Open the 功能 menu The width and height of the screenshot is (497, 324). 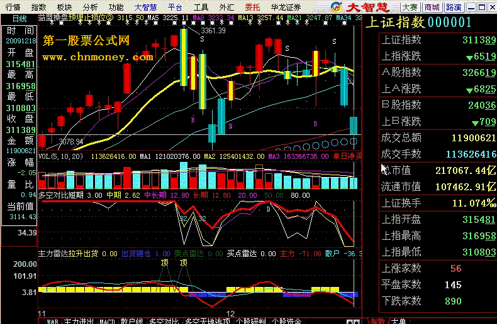pos(116,7)
